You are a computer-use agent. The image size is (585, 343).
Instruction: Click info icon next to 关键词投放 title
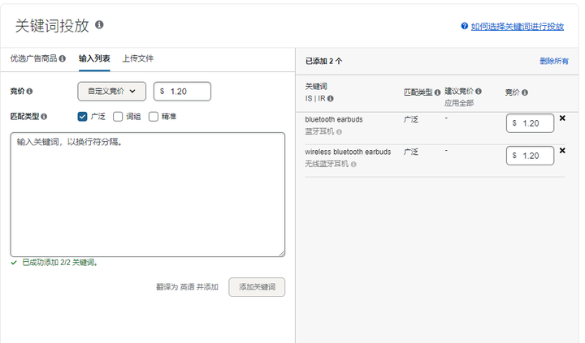point(99,25)
